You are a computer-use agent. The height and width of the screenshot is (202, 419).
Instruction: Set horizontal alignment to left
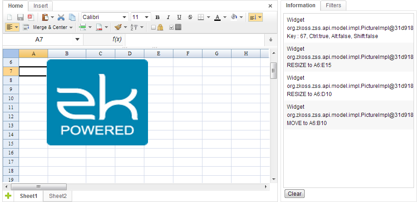point(10,27)
